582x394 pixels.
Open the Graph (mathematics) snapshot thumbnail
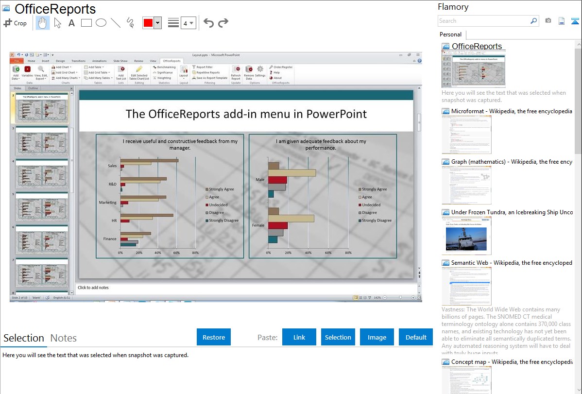click(466, 185)
